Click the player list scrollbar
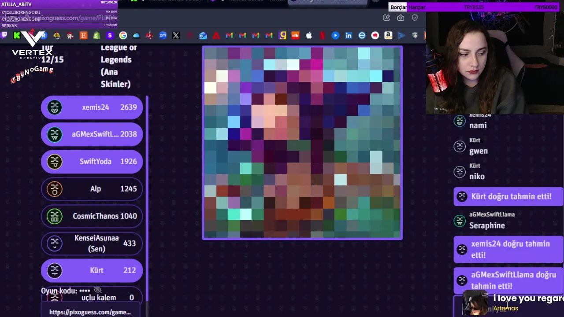 pos(147,198)
